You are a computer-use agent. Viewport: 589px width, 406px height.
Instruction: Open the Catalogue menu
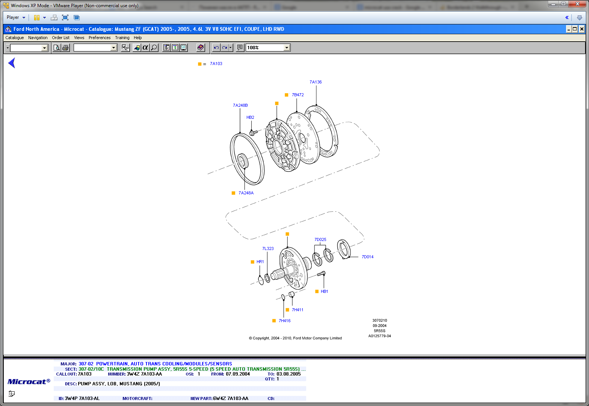(15, 38)
